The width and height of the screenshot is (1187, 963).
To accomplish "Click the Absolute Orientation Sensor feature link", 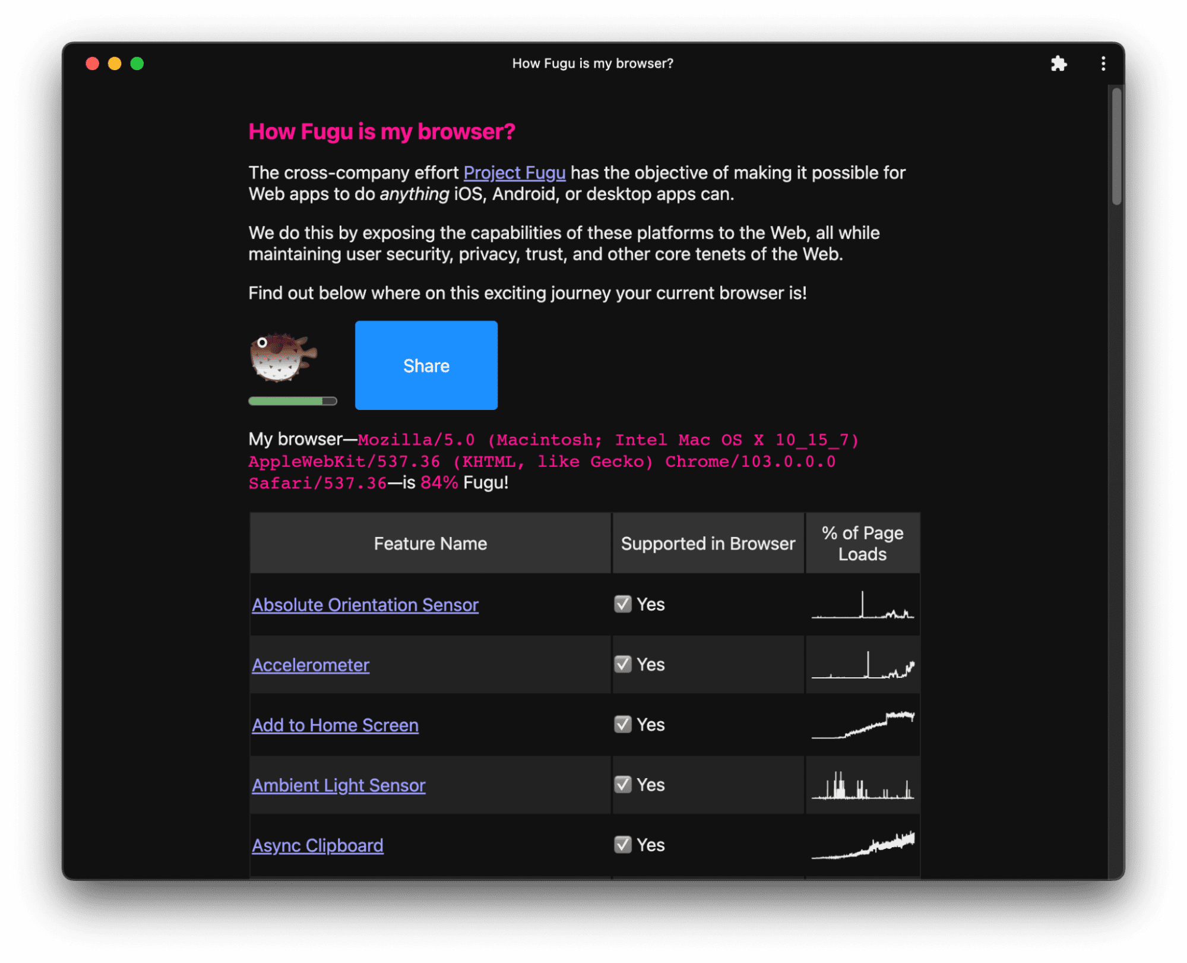I will pyautogui.click(x=362, y=604).
